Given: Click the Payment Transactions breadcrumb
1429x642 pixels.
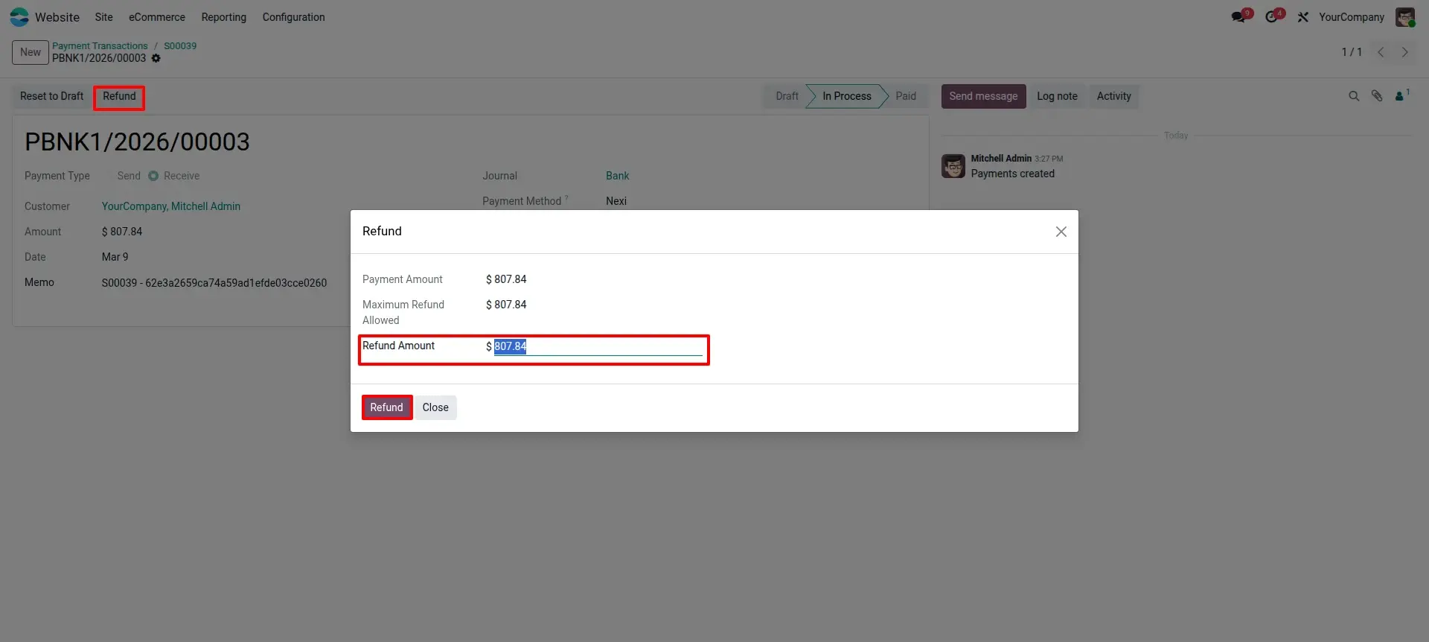Looking at the screenshot, I should tap(100, 45).
